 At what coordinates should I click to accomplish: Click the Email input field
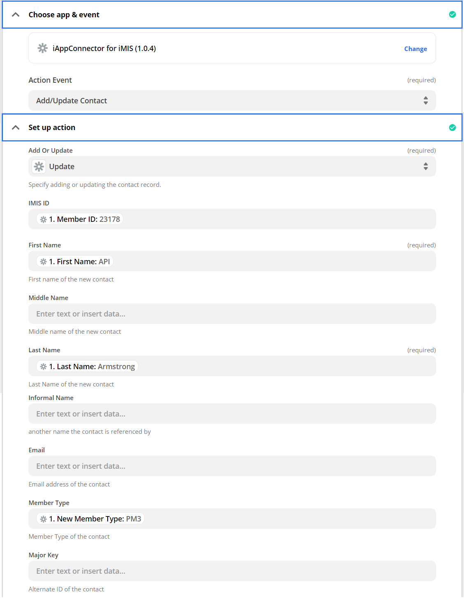(232, 466)
